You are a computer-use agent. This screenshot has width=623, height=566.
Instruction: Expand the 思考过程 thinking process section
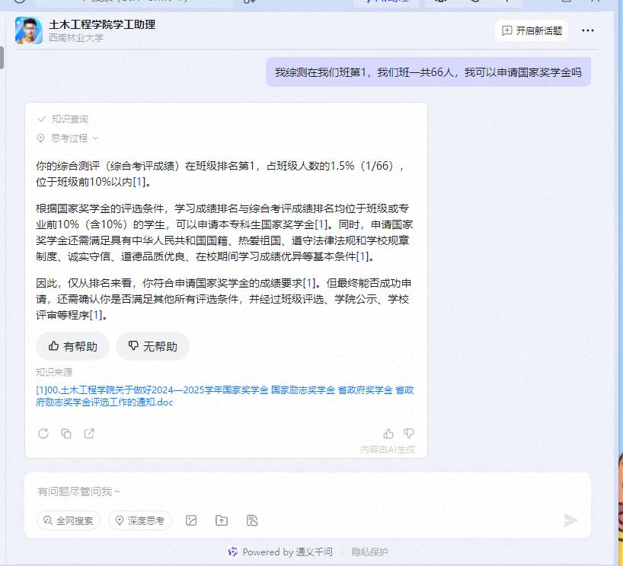tap(69, 138)
